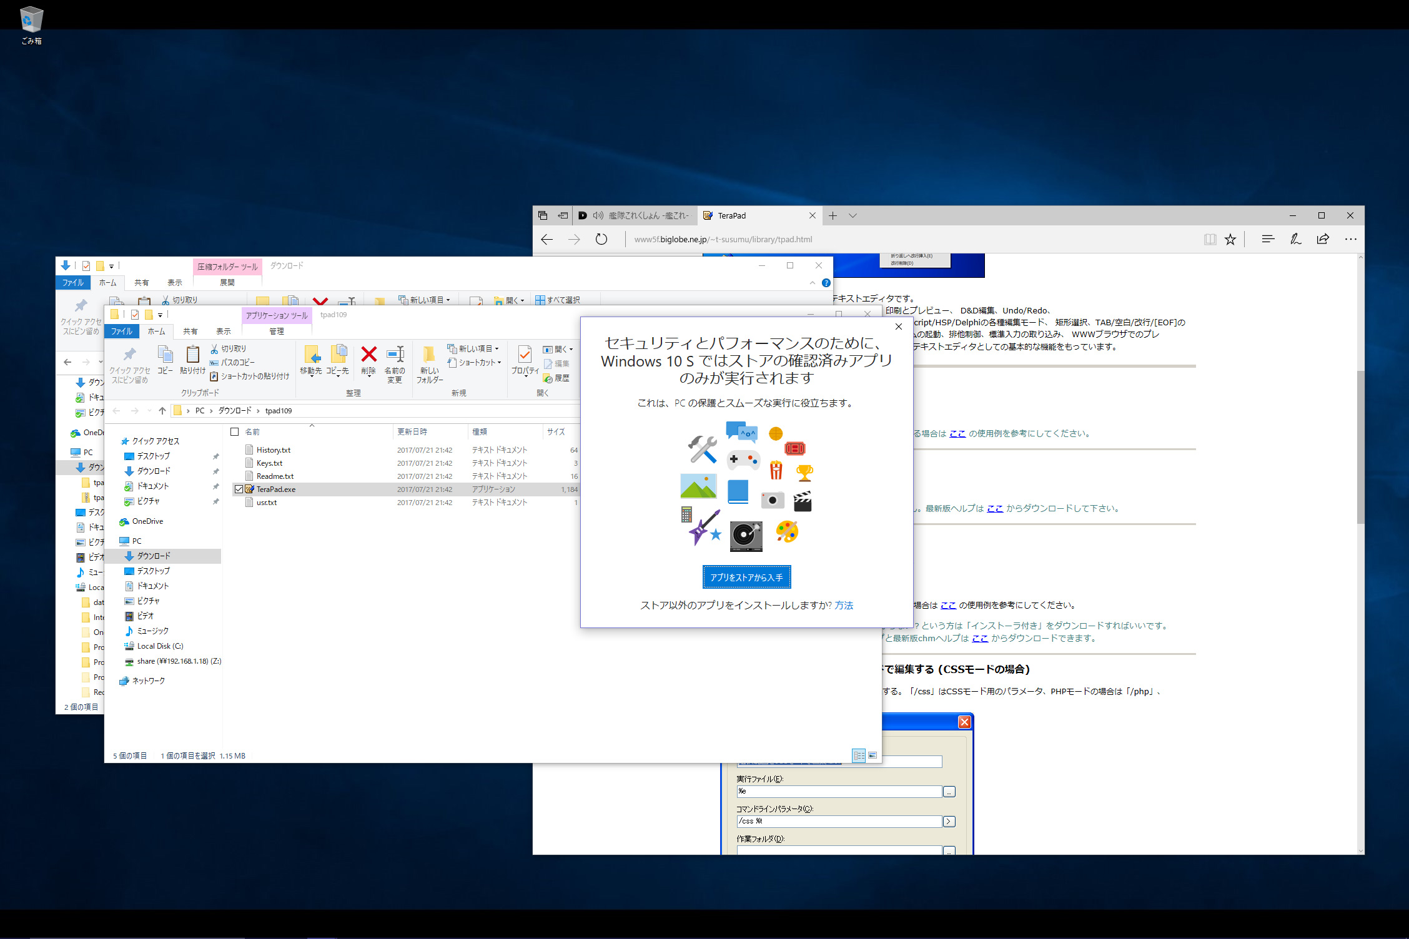Select share (Z:) network drive in navigation pane
Viewport: 1409px width, 939px height.
[179, 661]
